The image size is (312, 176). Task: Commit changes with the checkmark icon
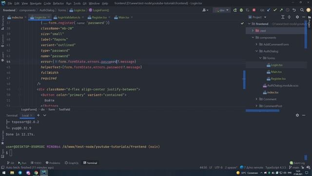tap(275, 10)
